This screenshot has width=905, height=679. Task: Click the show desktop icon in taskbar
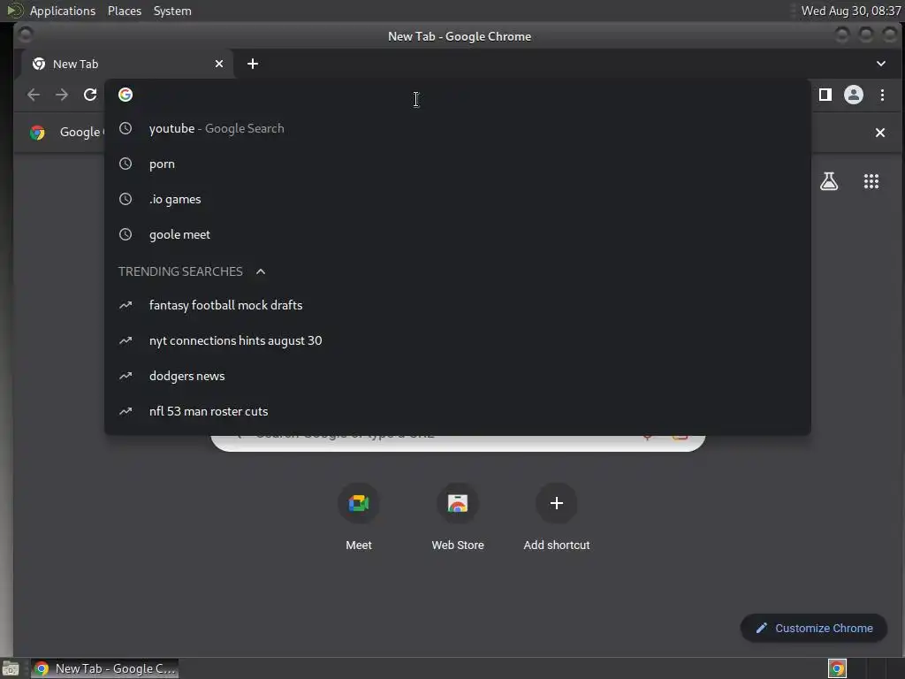tap(11, 668)
